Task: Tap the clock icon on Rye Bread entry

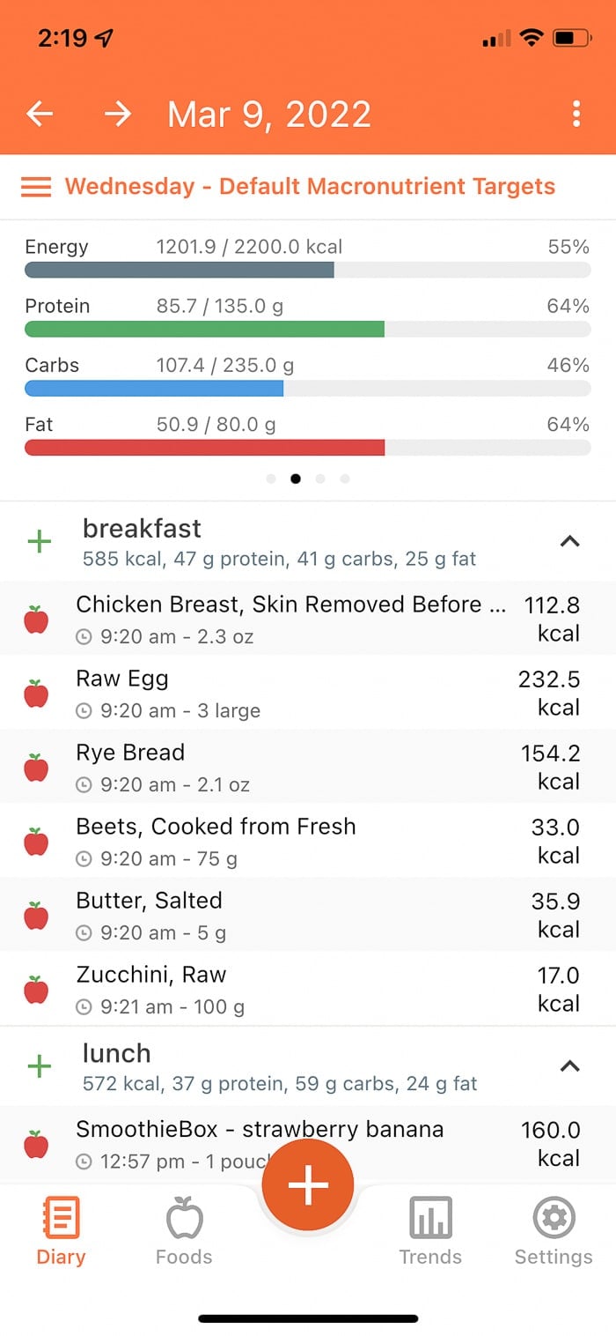Action: [x=84, y=783]
